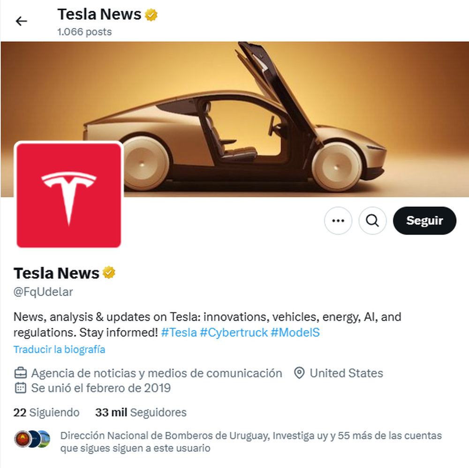Open the three-dots more options button
Viewport: 469px width, 468px height.
[338, 221]
